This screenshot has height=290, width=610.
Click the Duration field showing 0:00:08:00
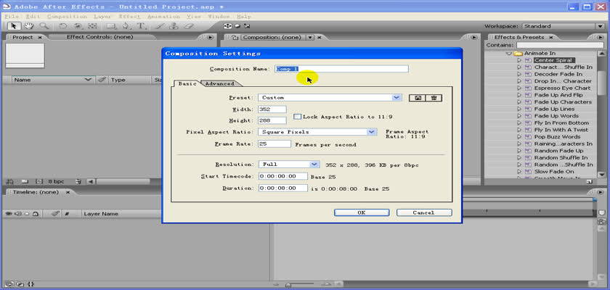click(x=282, y=188)
